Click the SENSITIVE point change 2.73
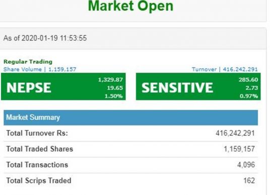The image size is (270, 195). tap(252, 88)
